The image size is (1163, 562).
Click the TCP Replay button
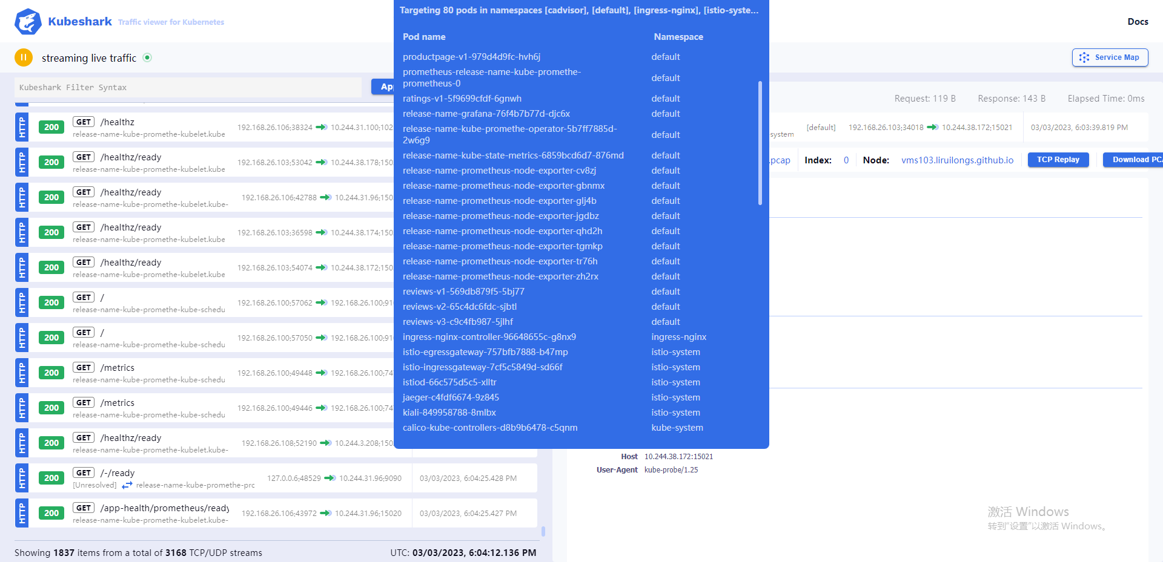[1058, 160]
